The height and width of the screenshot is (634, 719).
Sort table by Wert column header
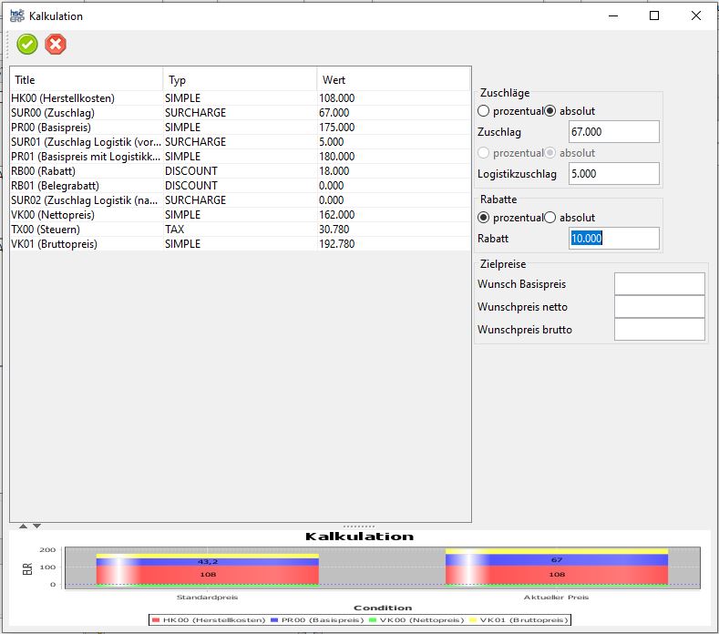(x=394, y=80)
